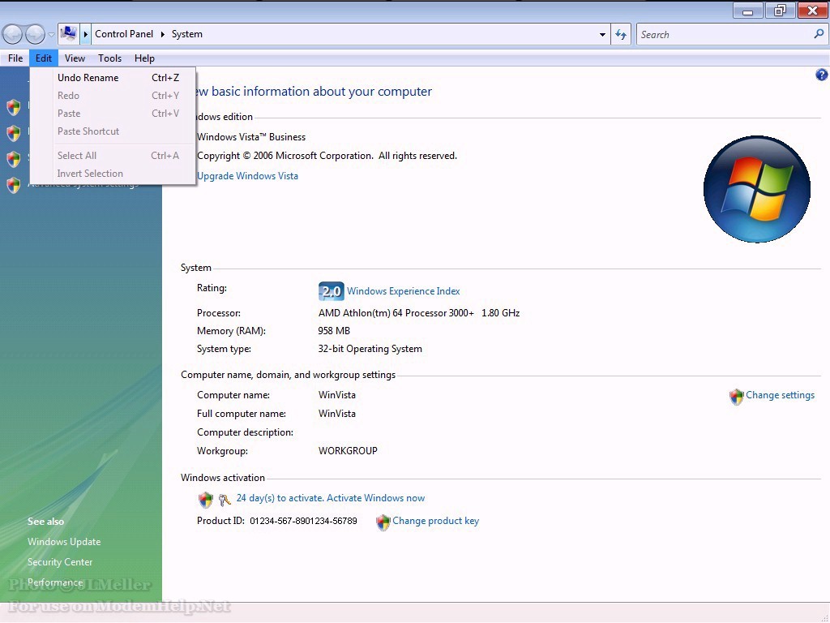Focus the Search input field
This screenshot has width=830, height=623.
tap(725, 34)
